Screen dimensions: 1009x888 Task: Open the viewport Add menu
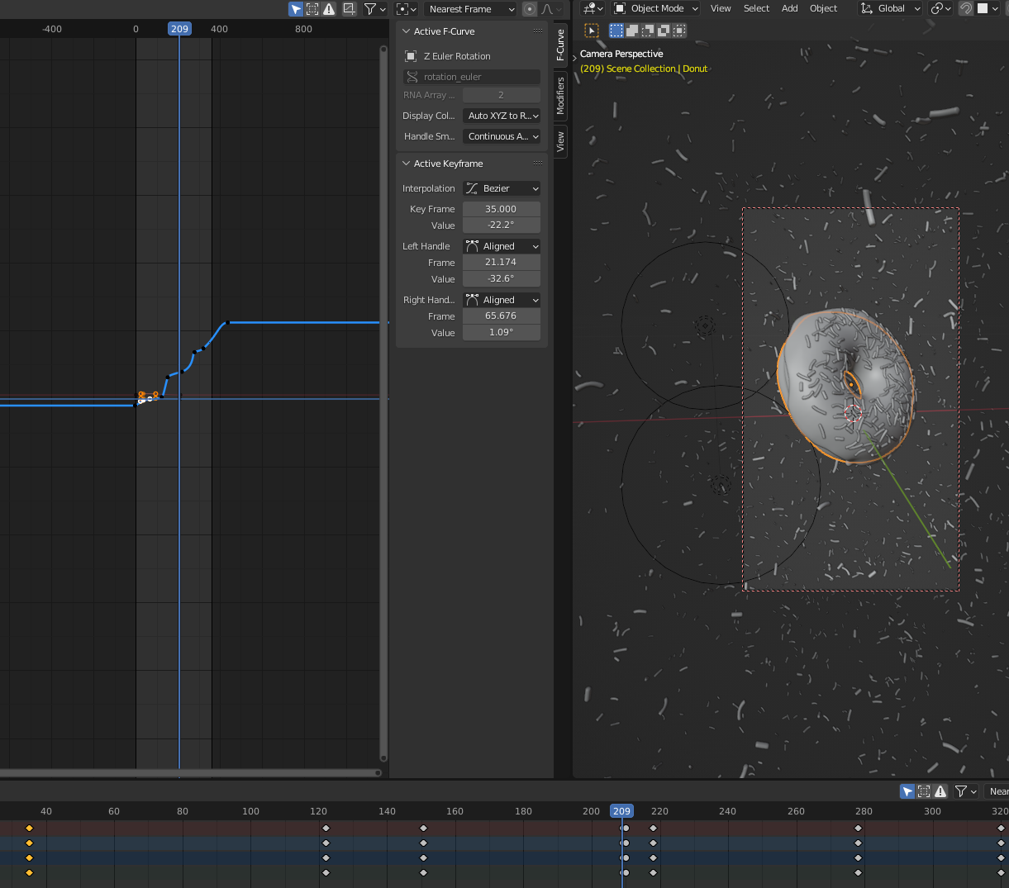click(x=790, y=8)
